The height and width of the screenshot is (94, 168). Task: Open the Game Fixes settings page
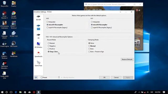38,63
